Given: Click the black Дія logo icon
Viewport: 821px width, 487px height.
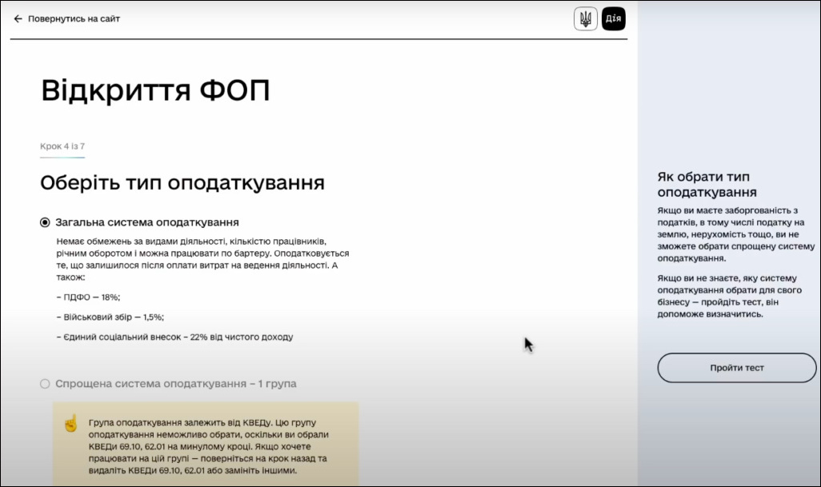Looking at the screenshot, I should click(x=613, y=19).
